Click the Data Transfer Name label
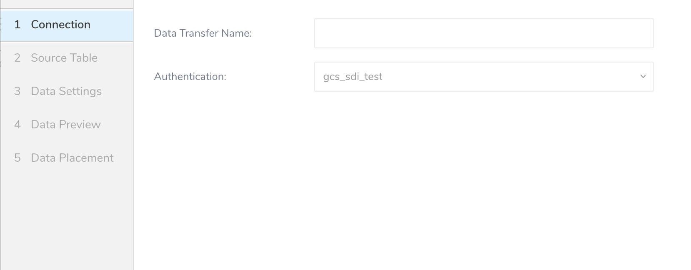The width and height of the screenshot is (691, 270). pyautogui.click(x=203, y=33)
